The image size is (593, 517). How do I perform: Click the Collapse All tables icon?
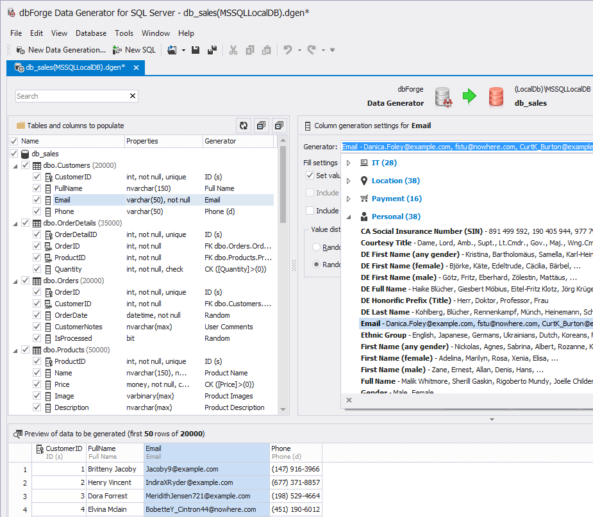(279, 126)
